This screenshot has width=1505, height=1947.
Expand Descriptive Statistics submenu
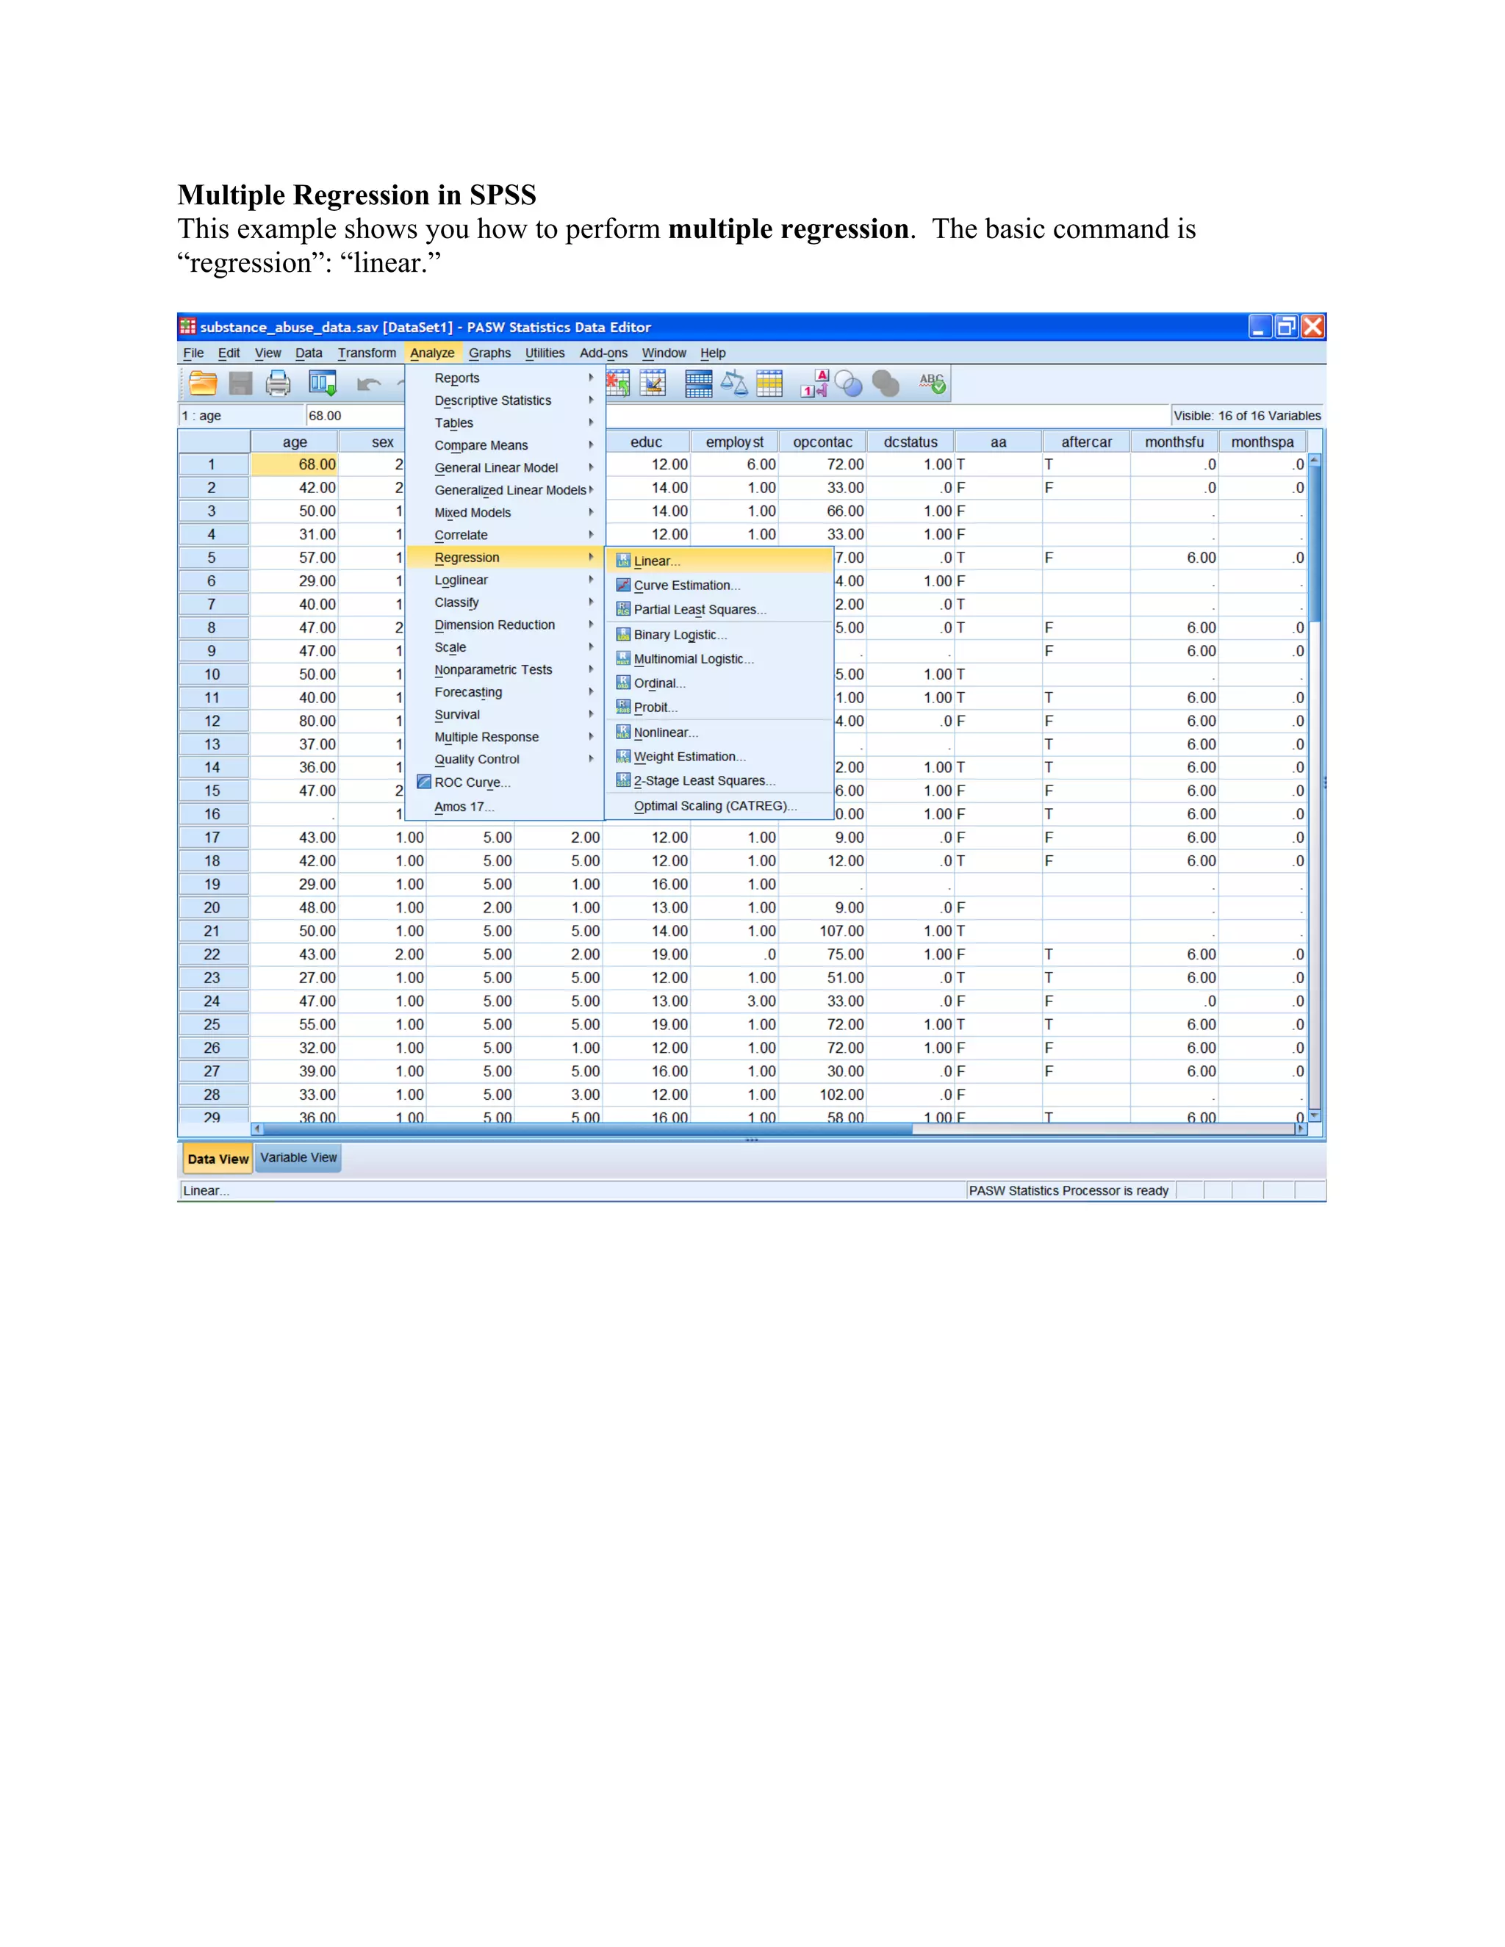point(505,400)
